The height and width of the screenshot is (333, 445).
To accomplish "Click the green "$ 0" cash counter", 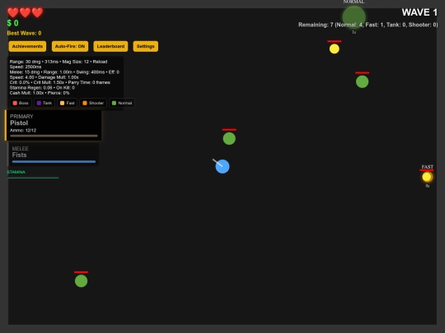I will click(12, 23).
